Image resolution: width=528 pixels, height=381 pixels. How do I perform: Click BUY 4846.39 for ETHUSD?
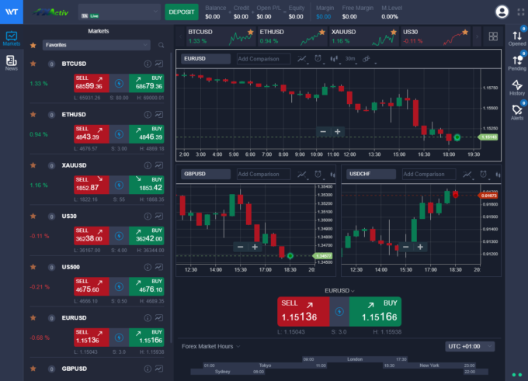147,134
